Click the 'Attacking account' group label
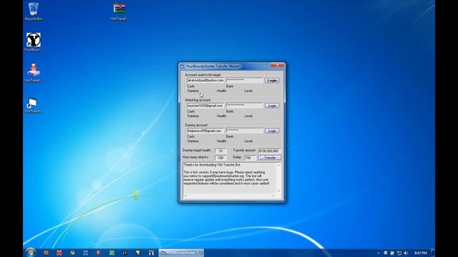Screen dimensions: 458x257 [x=198, y=100]
